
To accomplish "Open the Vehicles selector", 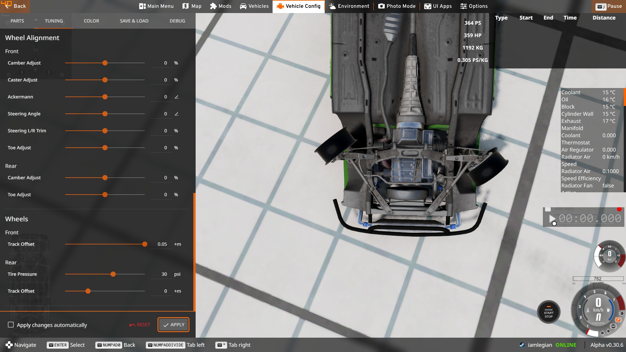I will pyautogui.click(x=254, y=6).
